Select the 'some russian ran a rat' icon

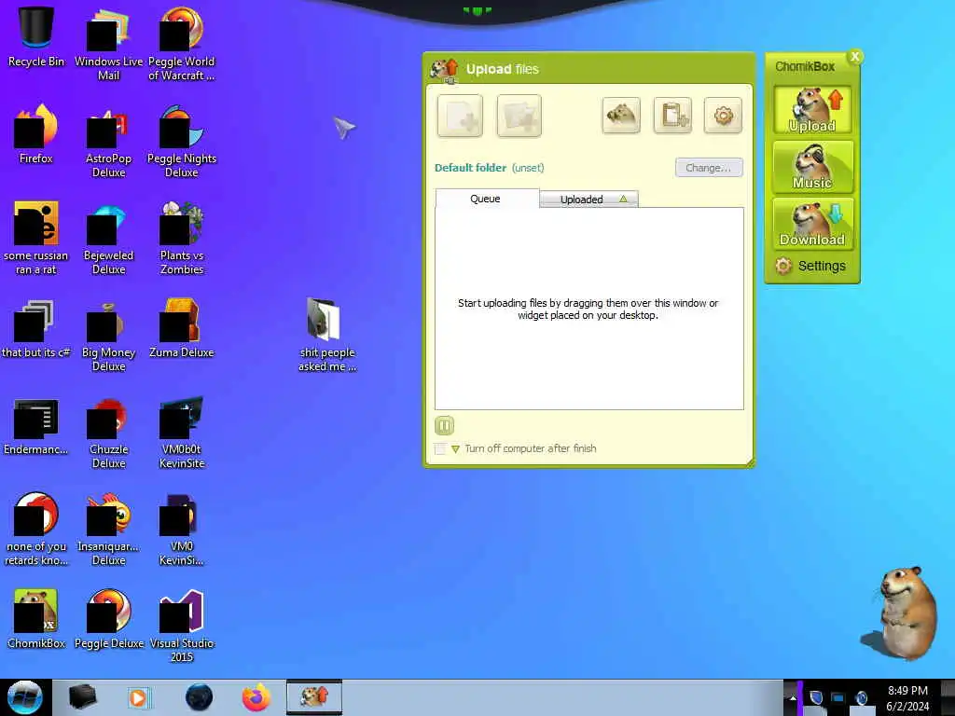[x=36, y=238]
